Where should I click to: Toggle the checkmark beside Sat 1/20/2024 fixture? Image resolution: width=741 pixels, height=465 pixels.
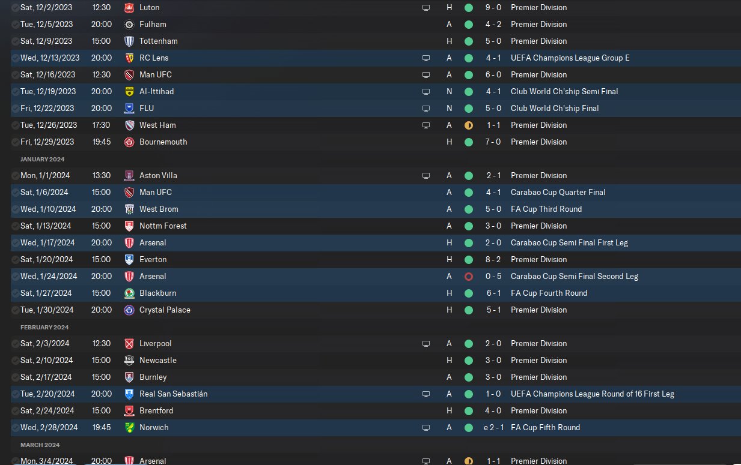[x=15, y=260]
